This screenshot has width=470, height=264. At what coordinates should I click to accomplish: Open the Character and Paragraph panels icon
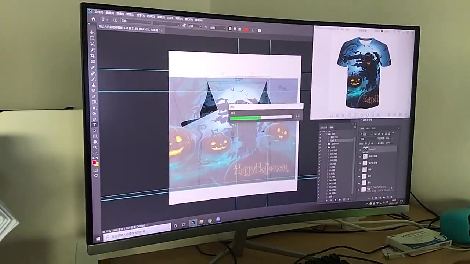coord(259,30)
